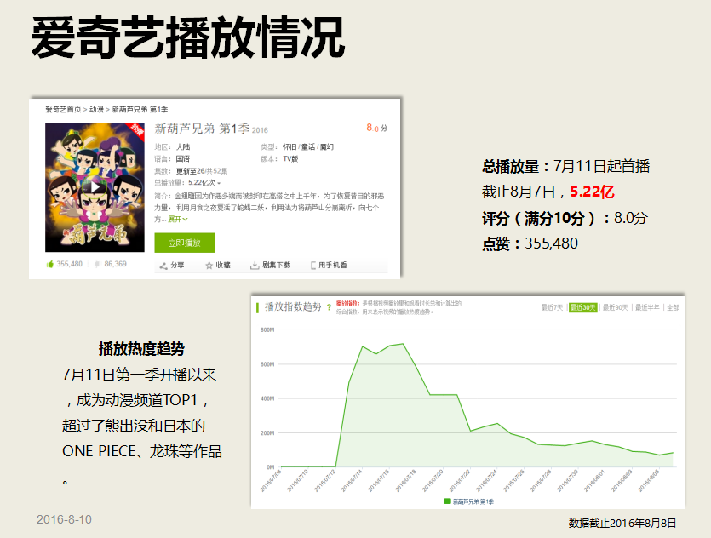
Task: Select the 最近半年 range tab
Action: (647, 308)
